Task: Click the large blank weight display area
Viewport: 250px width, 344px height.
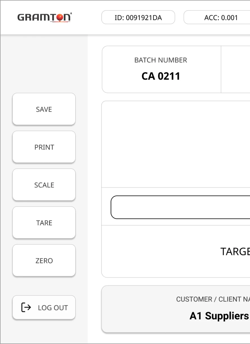Action: coord(176,144)
